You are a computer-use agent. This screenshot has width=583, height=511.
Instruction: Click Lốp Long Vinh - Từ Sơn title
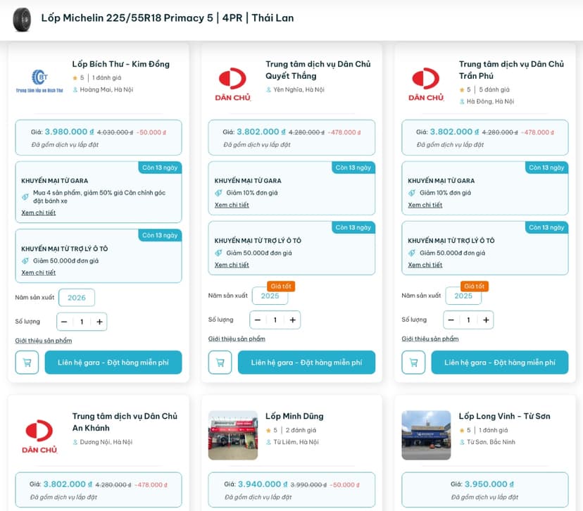tap(505, 416)
